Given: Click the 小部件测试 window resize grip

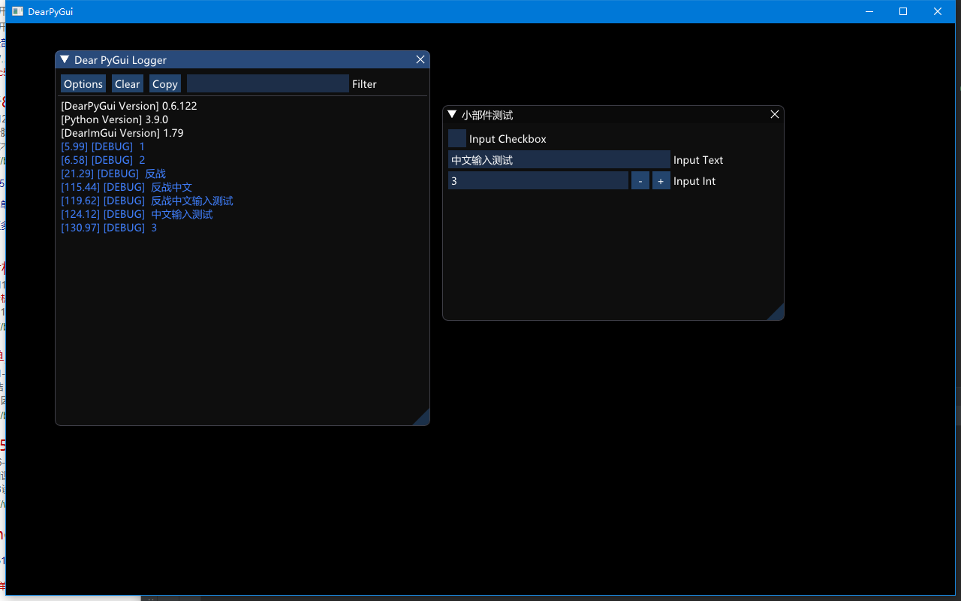Looking at the screenshot, I should coord(779,314).
